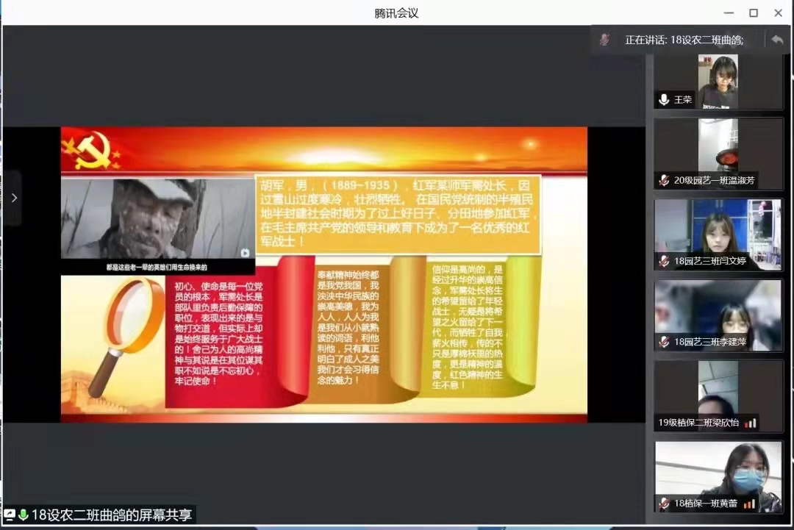Click 黄蕾's muted microphone icon
Viewport: 794px width, 530px height.
(665, 504)
